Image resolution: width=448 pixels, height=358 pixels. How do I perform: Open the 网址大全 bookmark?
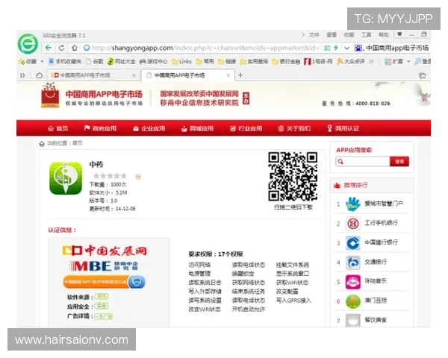coord(121,61)
